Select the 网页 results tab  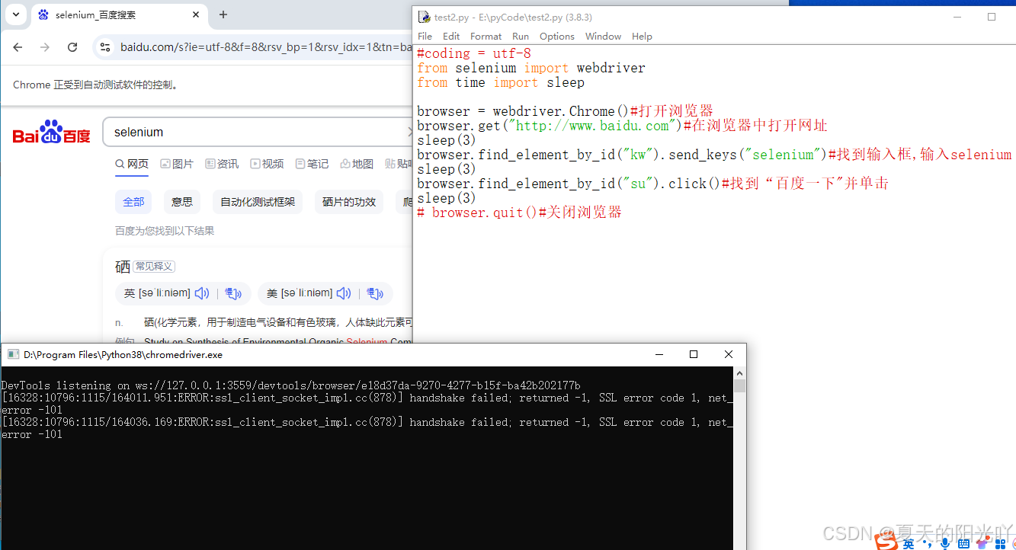click(x=132, y=164)
